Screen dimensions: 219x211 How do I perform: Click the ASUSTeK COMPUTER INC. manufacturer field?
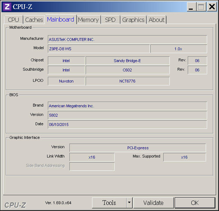127,39
